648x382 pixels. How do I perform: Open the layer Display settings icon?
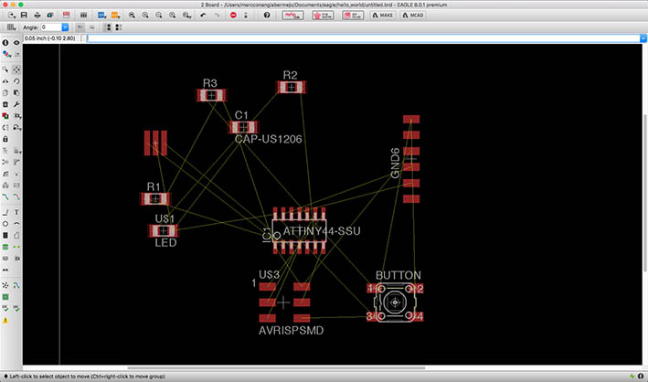point(6,54)
